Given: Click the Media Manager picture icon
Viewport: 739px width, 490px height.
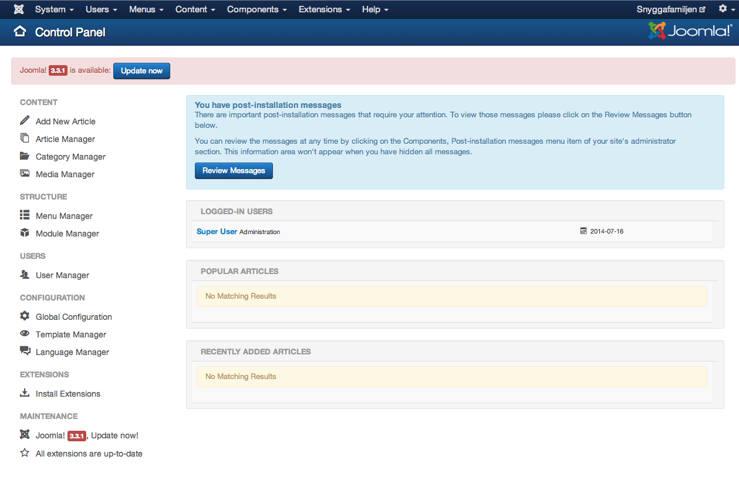Looking at the screenshot, I should point(25,173).
